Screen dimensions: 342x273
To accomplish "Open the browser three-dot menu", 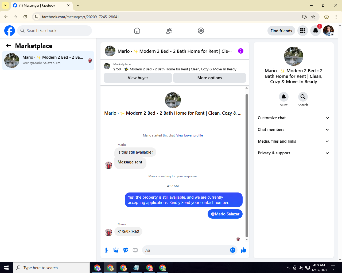I will [x=336, y=17].
